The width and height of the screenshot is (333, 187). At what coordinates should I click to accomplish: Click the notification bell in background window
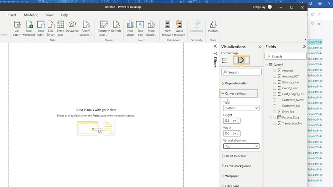[311, 3]
